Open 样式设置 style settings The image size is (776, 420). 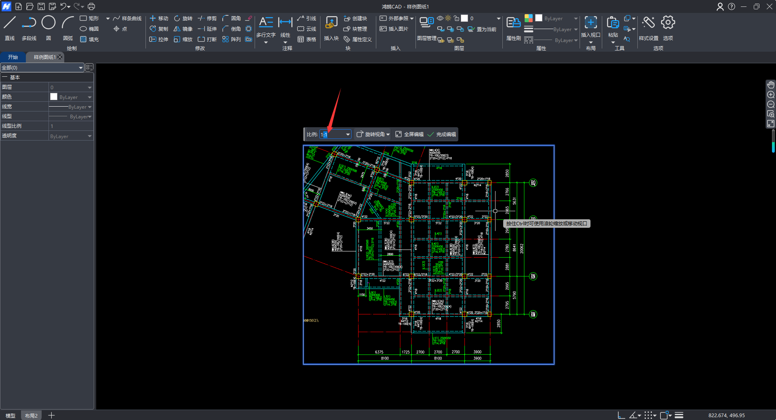tap(648, 23)
